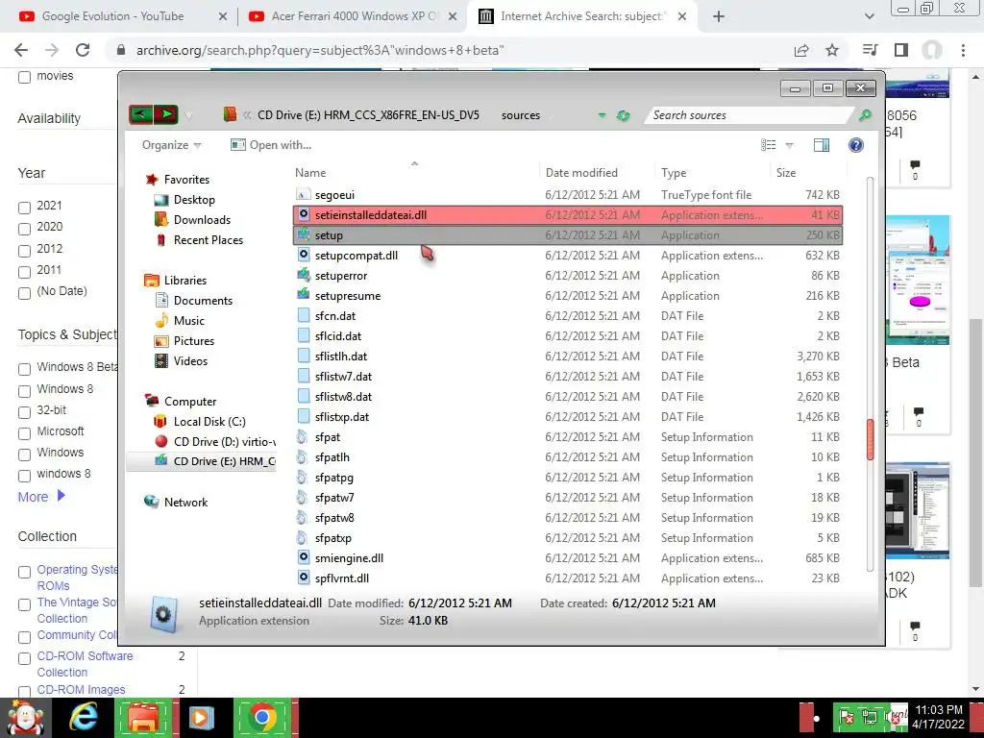The image size is (984, 738).
Task: Check the movies checkbox
Action: [x=24, y=77]
